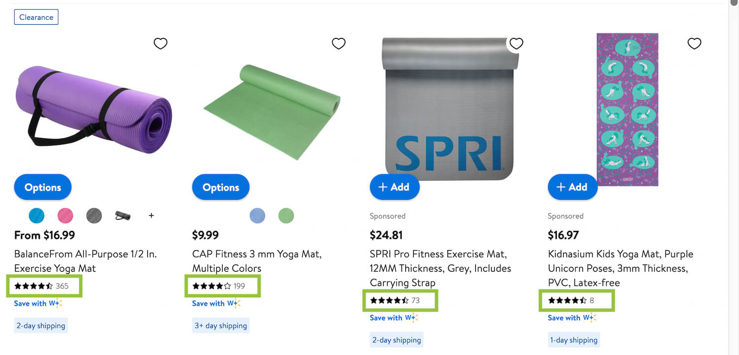The height and width of the screenshot is (355, 739).
Task: Pick the gray swatch for BalanceFrom mat
Action: pyautogui.click(x=94, y=216)
